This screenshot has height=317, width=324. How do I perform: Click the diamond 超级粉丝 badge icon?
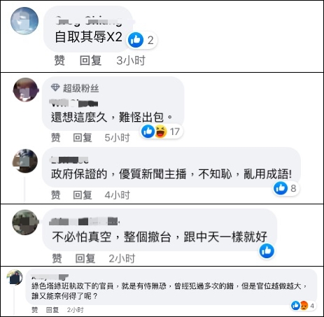click(55, 87)
